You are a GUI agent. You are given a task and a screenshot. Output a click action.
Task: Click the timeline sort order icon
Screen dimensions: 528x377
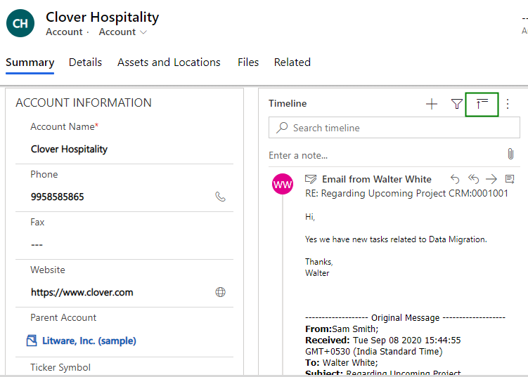[x=482, y=104]
